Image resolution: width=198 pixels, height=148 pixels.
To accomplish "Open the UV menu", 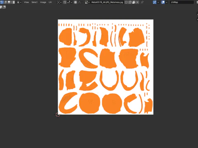I will tap(50, 2).
